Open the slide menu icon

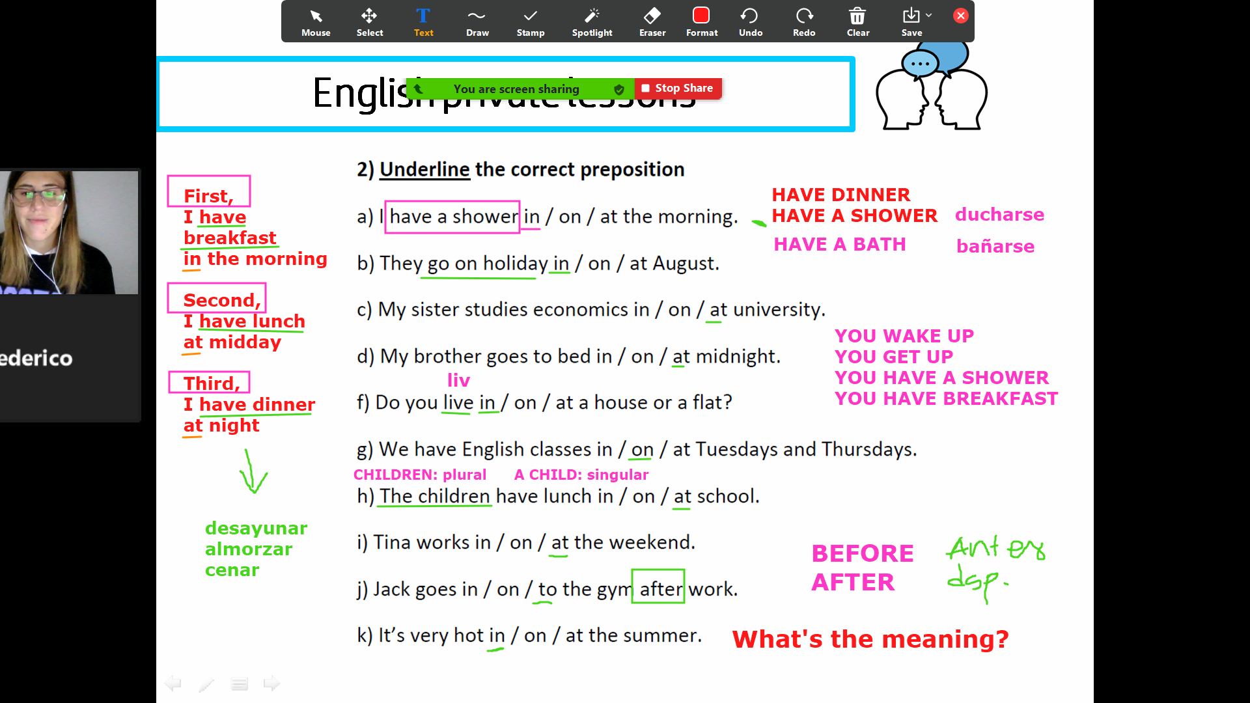click(x=240, y=683)
